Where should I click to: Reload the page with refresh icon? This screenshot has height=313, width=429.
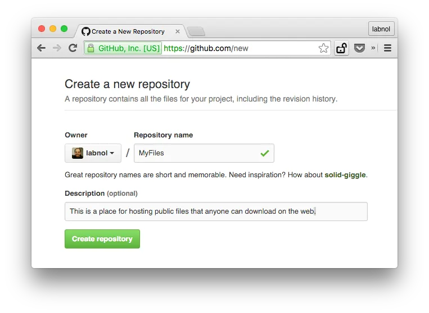73,48
